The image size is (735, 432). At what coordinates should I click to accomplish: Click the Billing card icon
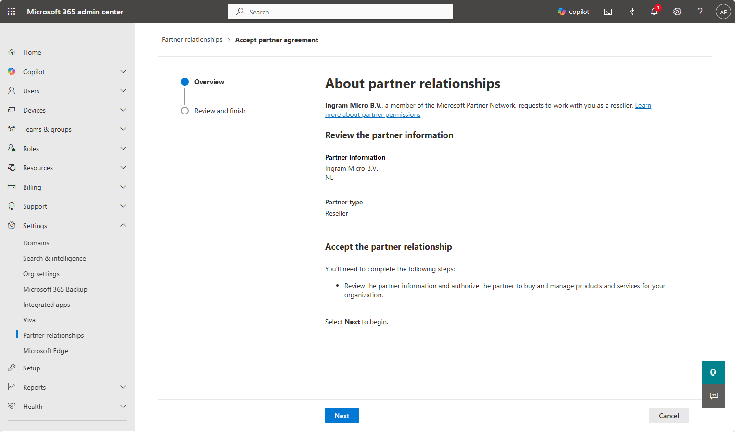(12, 187)
